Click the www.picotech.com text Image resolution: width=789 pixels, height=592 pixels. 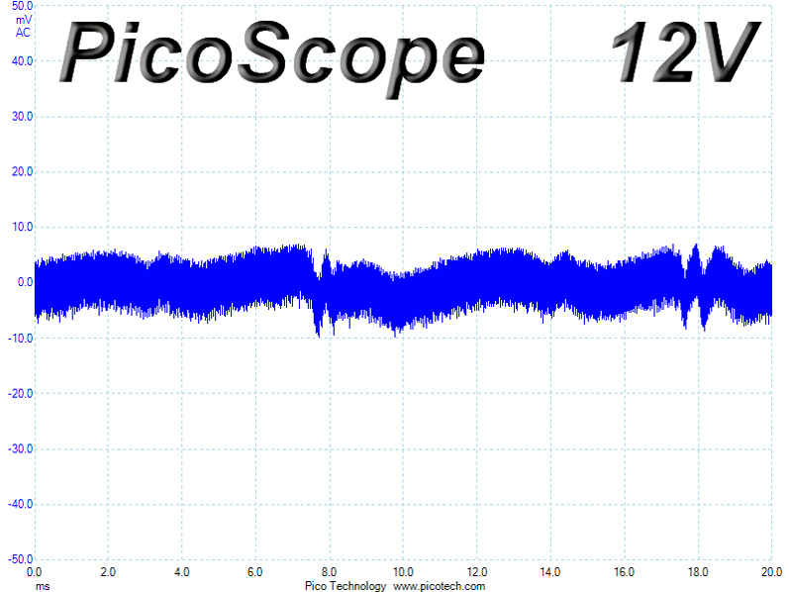pos(439,586)
